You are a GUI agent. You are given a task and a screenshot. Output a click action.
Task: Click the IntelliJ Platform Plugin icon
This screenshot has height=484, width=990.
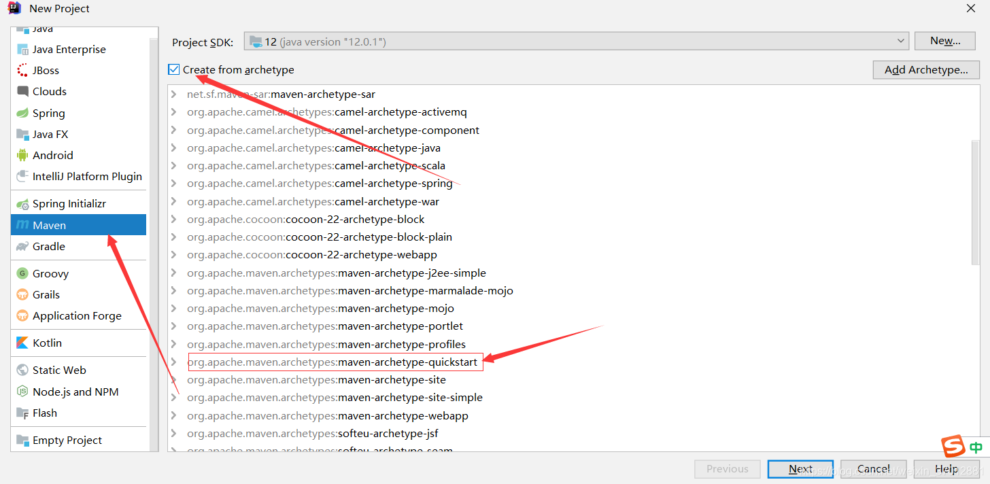pyautogui.click(x=22, y=177)
